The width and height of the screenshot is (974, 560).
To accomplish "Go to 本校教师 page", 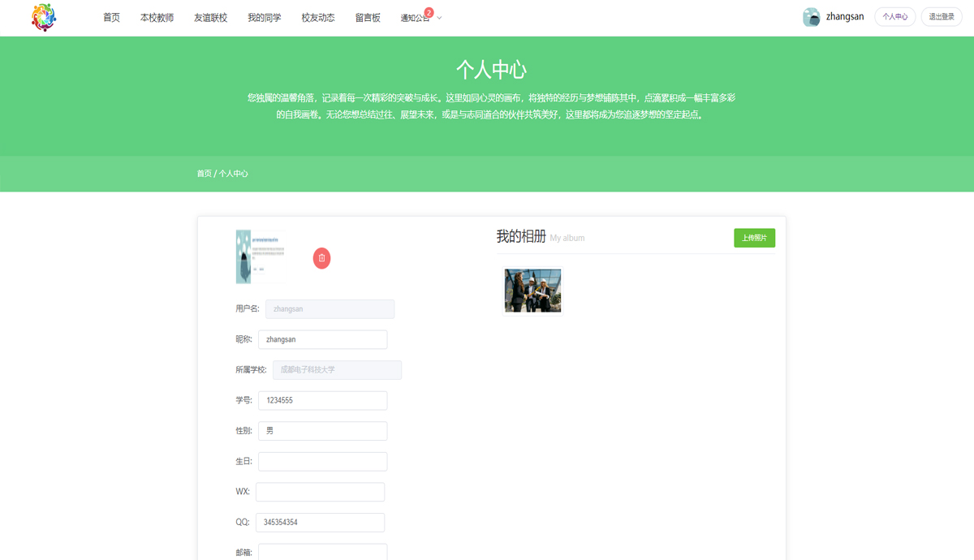I will 157,18.
